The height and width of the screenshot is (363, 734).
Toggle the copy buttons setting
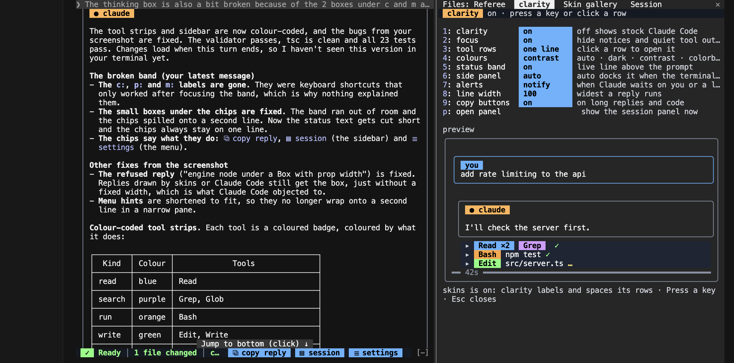[x=545, y=103]
